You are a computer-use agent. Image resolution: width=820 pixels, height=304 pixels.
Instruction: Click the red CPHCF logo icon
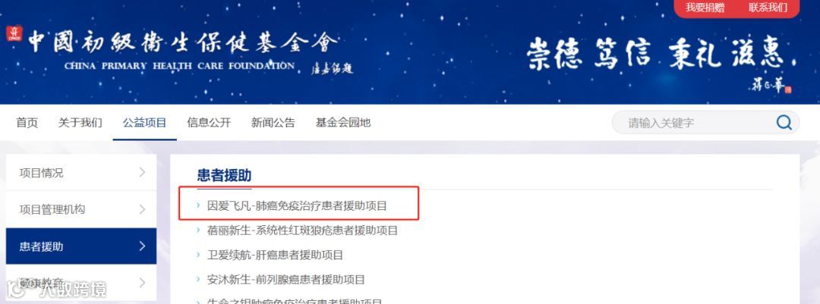pos(14,33)
